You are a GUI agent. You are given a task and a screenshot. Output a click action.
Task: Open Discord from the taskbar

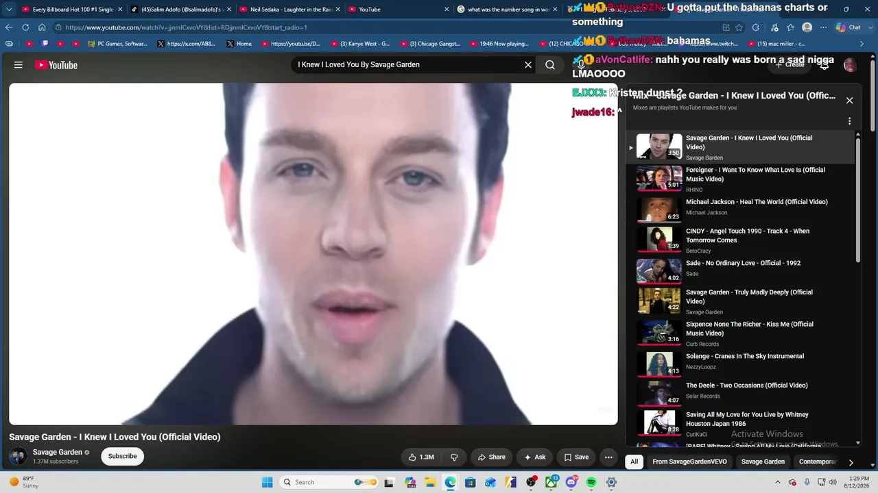(x=571, y=482)
